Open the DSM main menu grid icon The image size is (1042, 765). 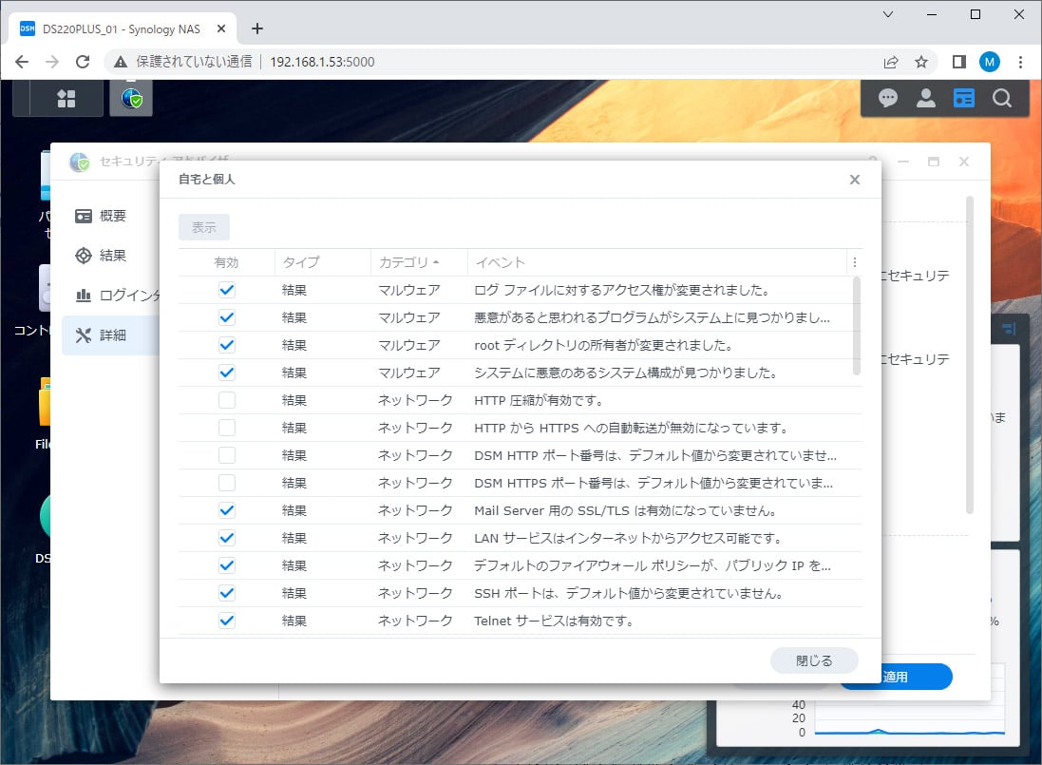(66, 99)
